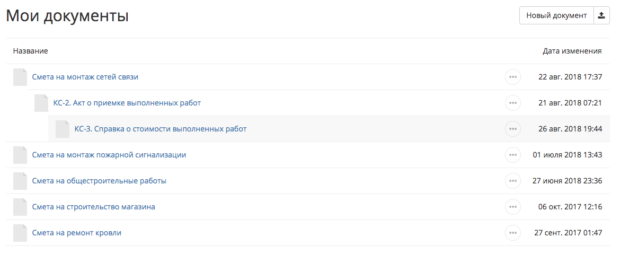Screen dimensions: 620x255
Task: Open options menu for Смета на монтаж сетей связи
Action: pyautogui.click(x=512, y=77)
